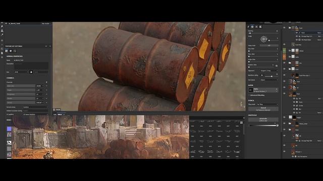Add a channel with the plus icon
The height and width of the screenshot is (181, 323).
(46, 82)
